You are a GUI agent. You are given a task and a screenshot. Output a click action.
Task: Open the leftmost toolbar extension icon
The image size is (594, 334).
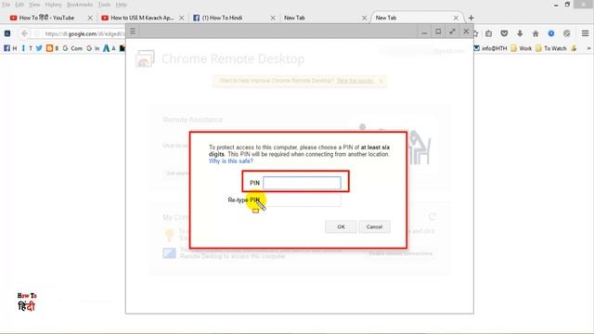(7, 33)
